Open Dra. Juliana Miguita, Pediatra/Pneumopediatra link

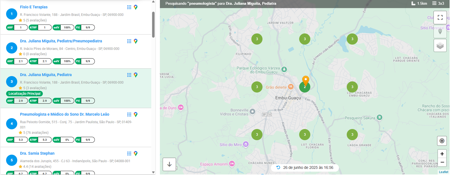point(61,41)
